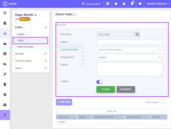171x129 pixels.
Task: Select Referrals Made in profile menu
Action: pyautogui.click(x=25, y=47)
